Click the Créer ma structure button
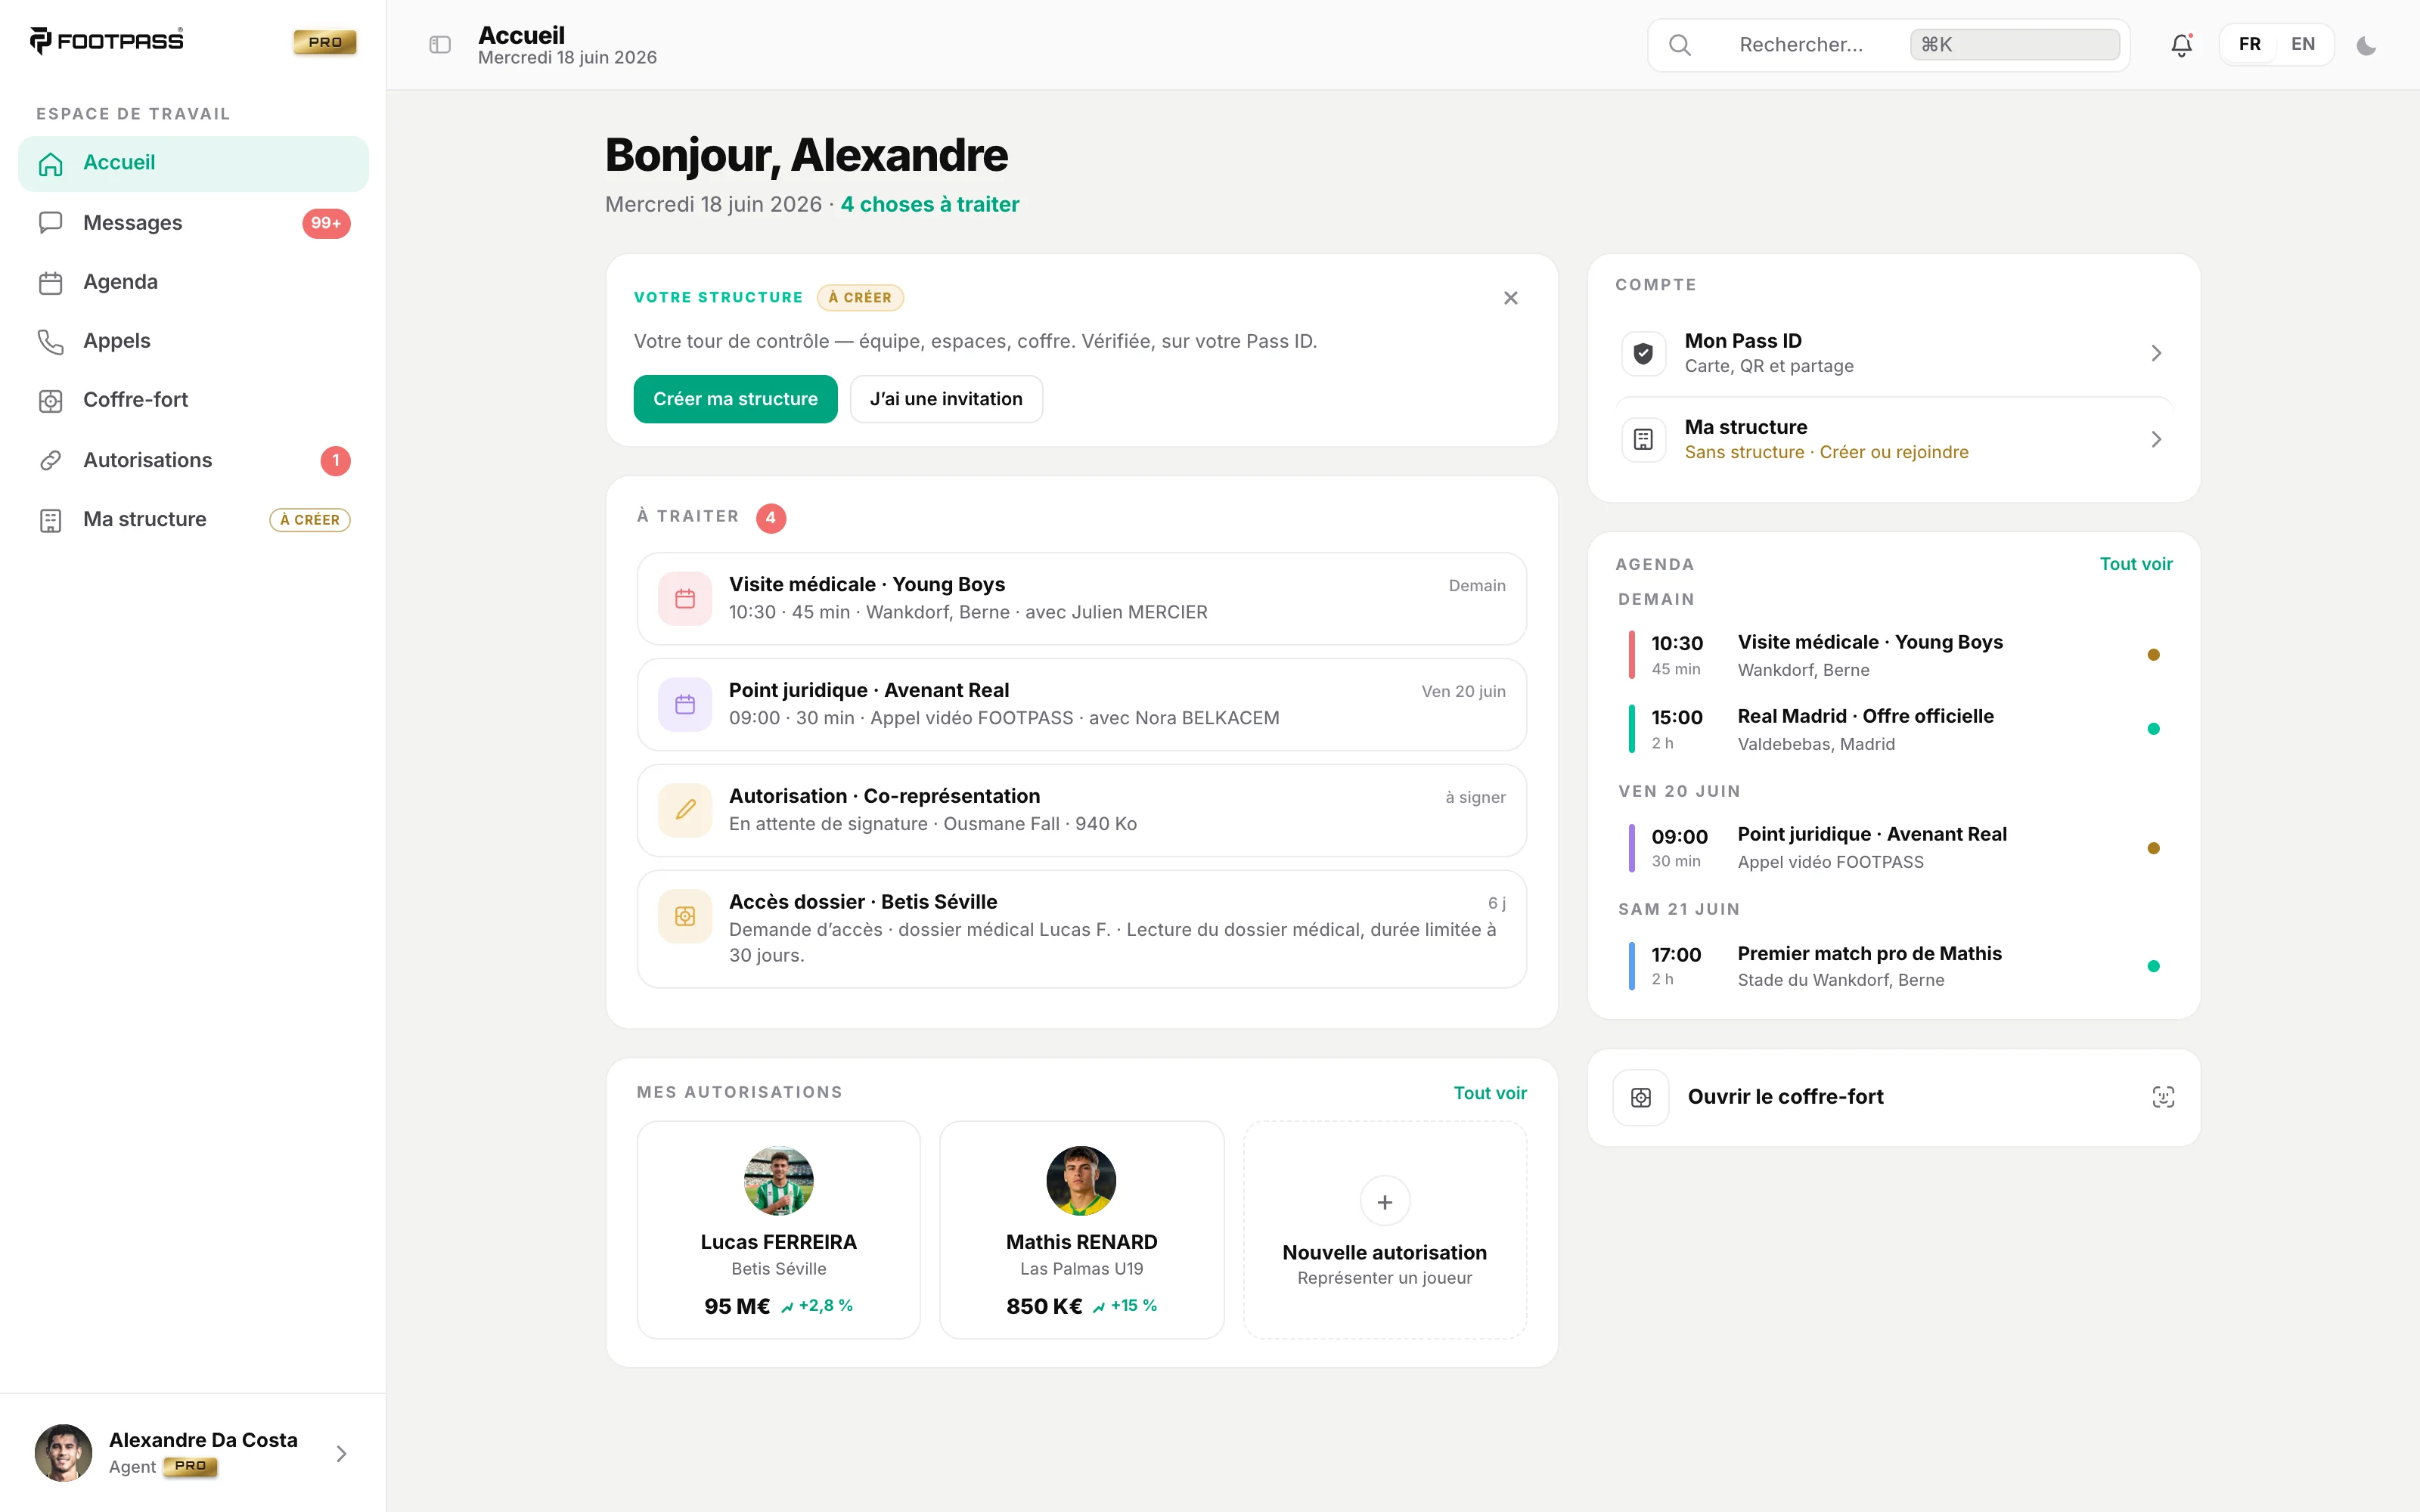The image size is (2420, 1512). click(735, 399)
